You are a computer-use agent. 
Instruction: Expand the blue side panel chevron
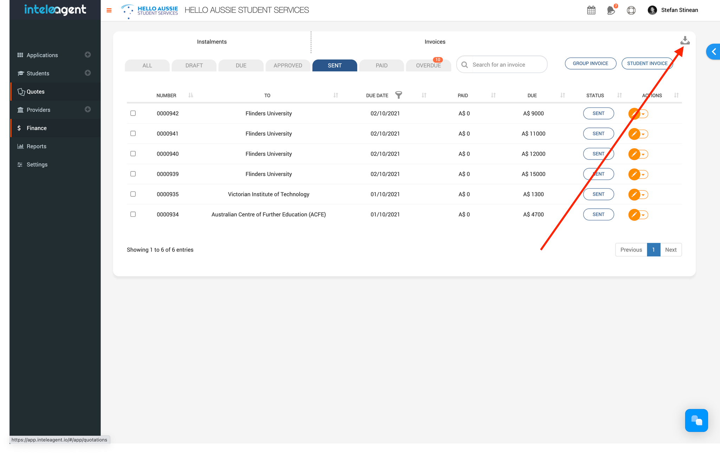(x=713, y=52)
